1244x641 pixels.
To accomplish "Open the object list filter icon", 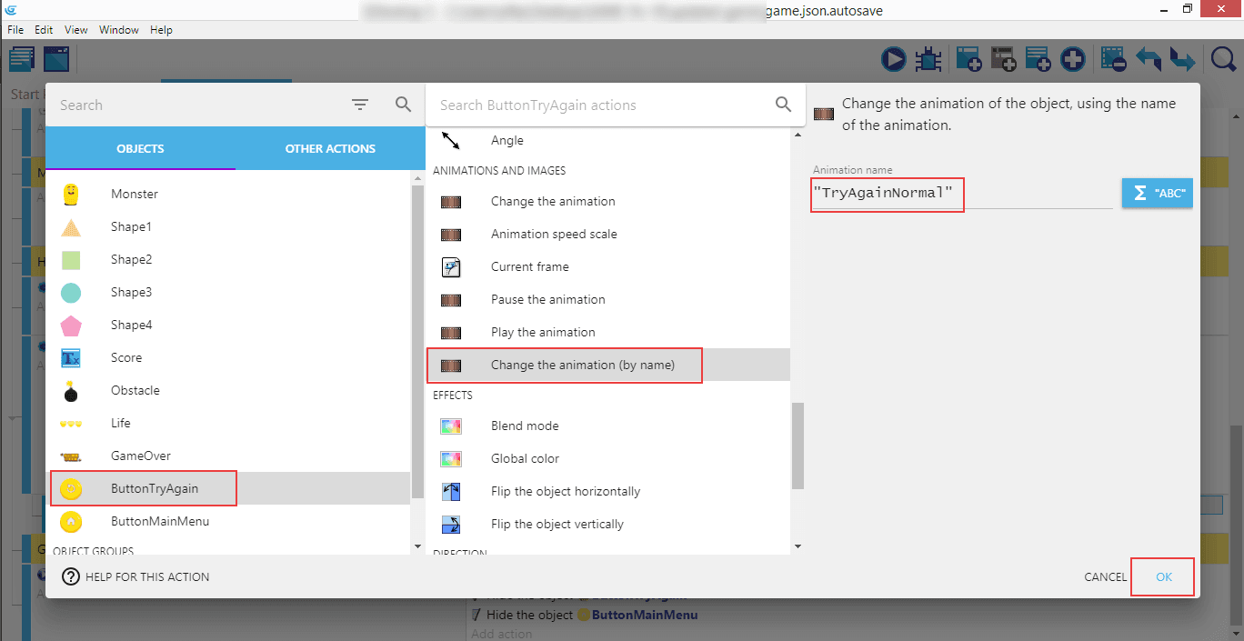I will click(360, 105).
